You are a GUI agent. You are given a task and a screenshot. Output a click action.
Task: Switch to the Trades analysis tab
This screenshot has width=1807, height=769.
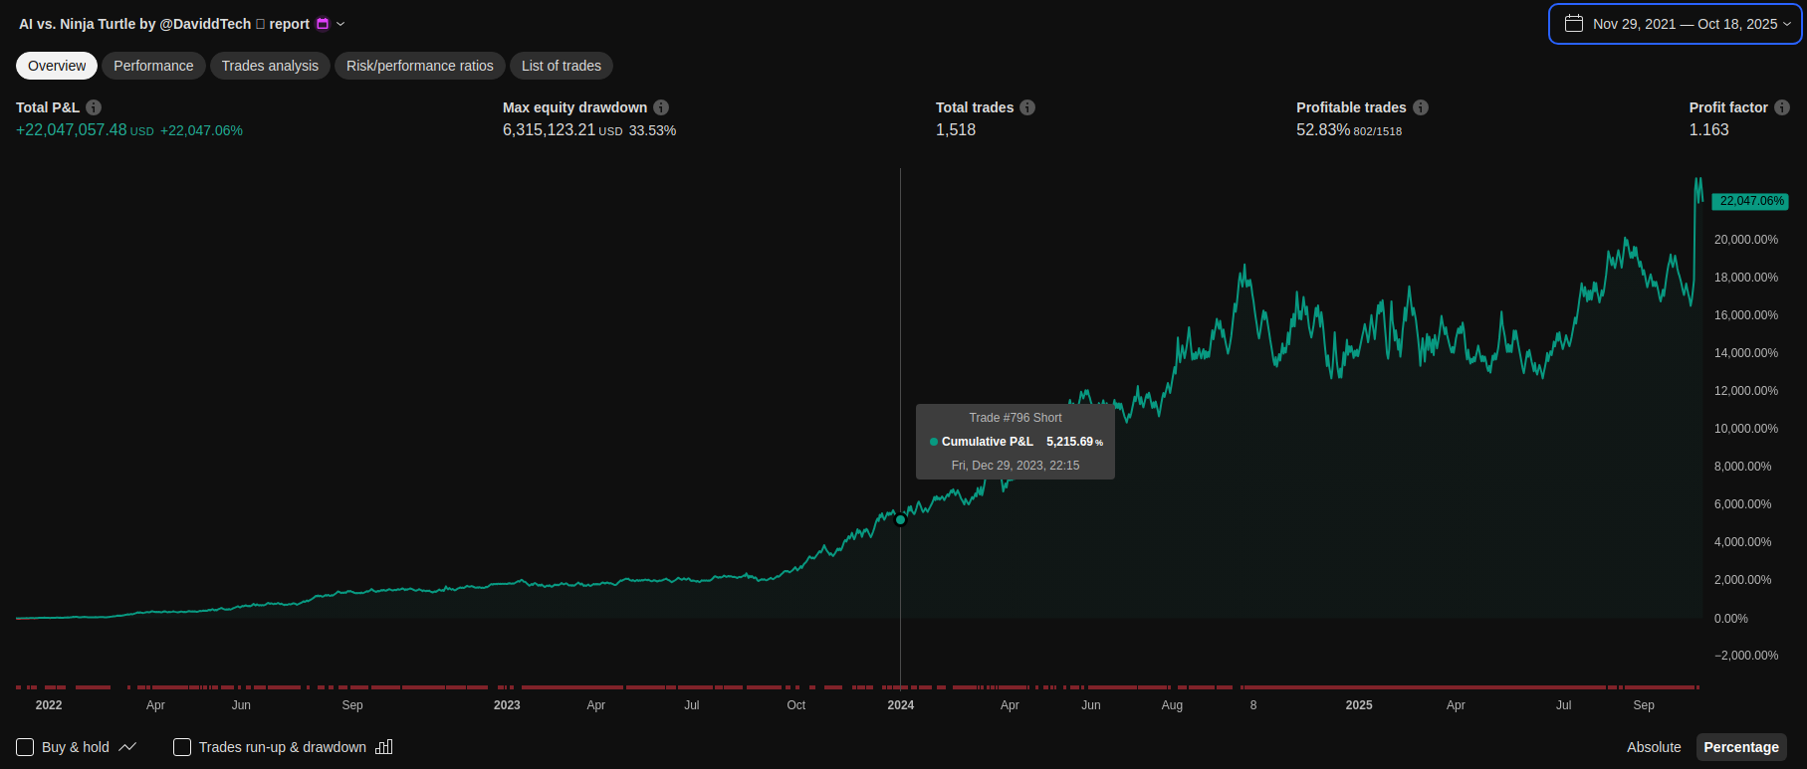pyautogui.click(x=270, y=66)
